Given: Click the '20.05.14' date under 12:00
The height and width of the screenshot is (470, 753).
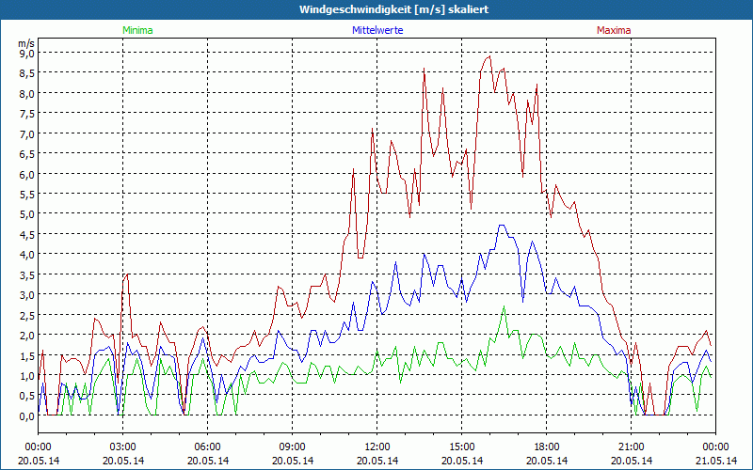Looking at the screenshot, I should pyautogui.click(x=377, y=461).
